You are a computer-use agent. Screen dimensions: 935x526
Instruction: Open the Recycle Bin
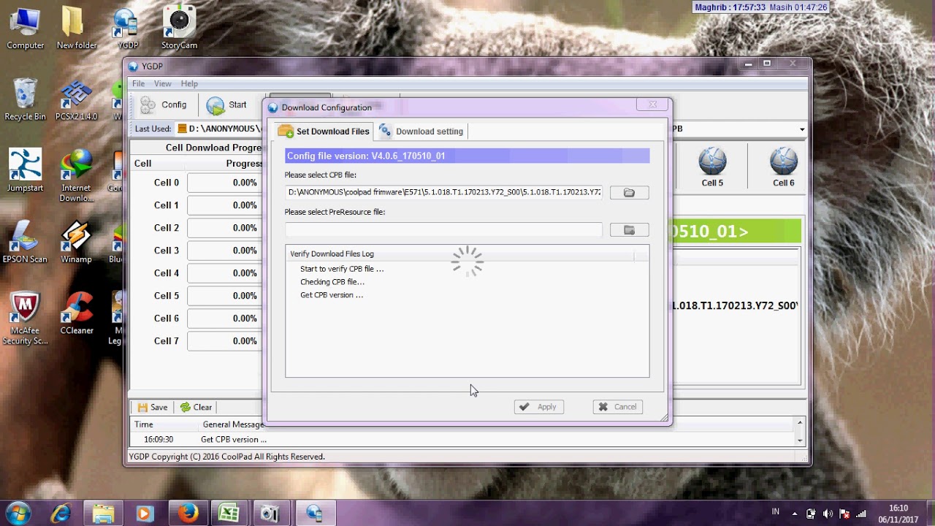26,100
